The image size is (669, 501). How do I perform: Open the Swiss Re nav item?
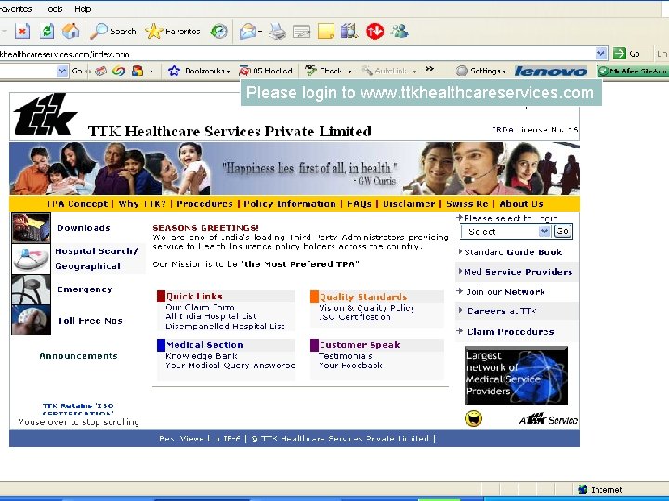[466, 203]
